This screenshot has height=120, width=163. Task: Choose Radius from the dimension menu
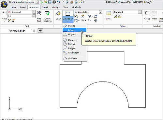(x=75, y=44)
